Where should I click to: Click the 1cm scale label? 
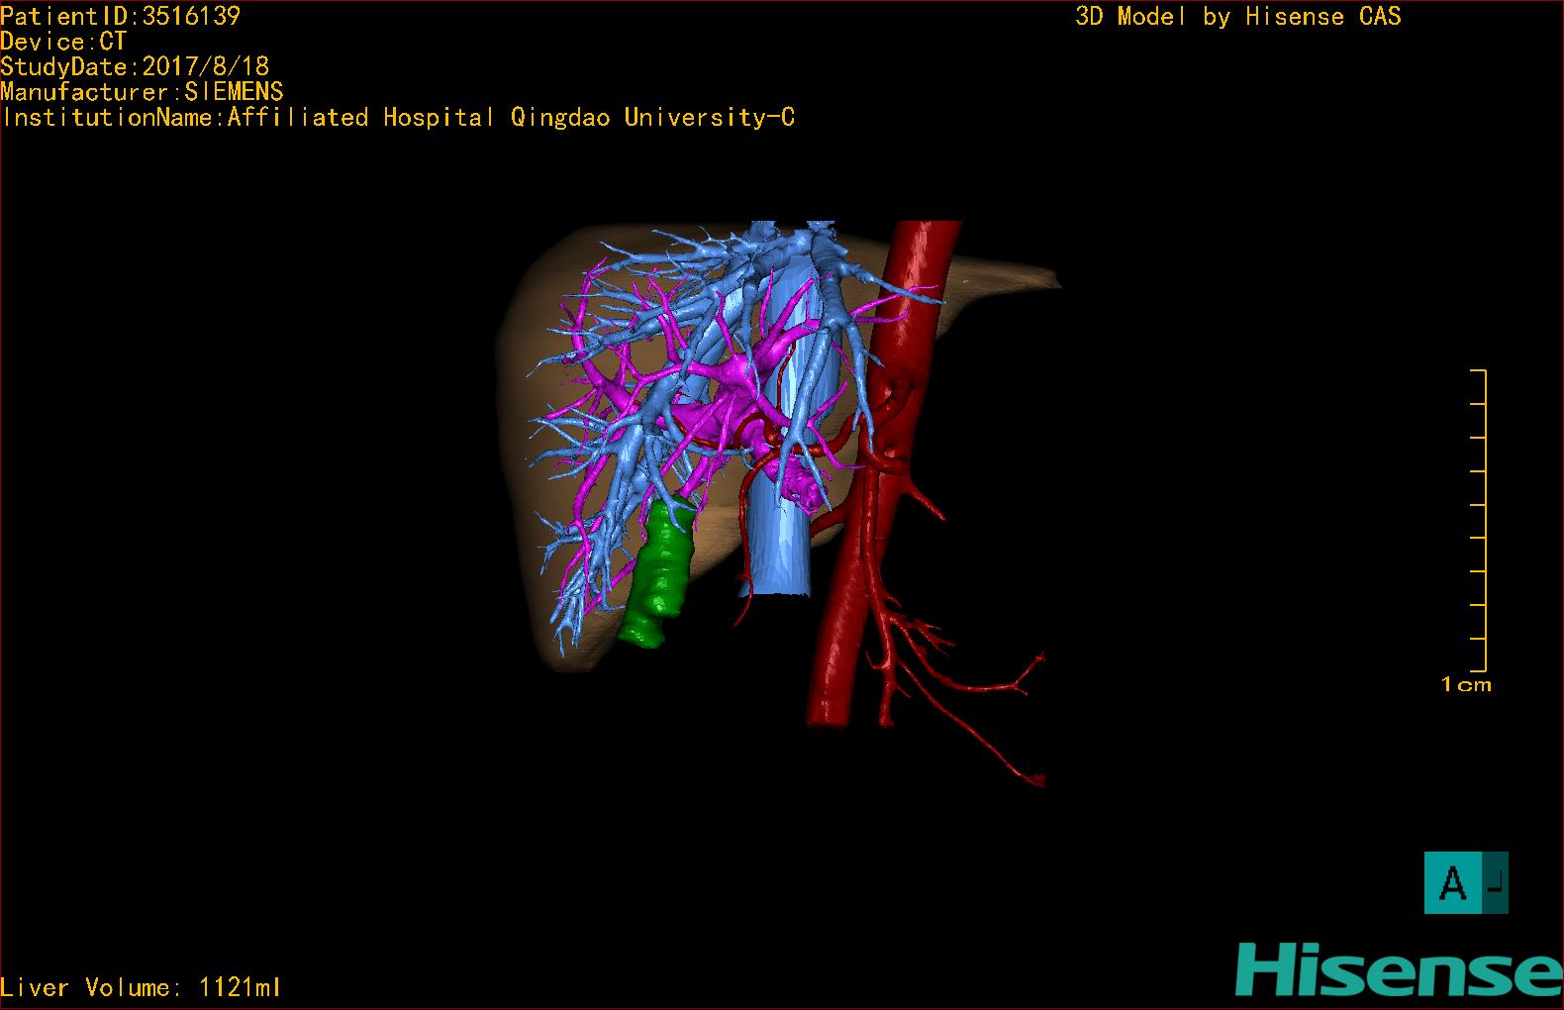tap(1466, 684)
